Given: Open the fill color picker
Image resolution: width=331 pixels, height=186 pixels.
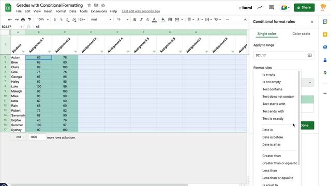Looking at the screenshot, I should [163, 20].
